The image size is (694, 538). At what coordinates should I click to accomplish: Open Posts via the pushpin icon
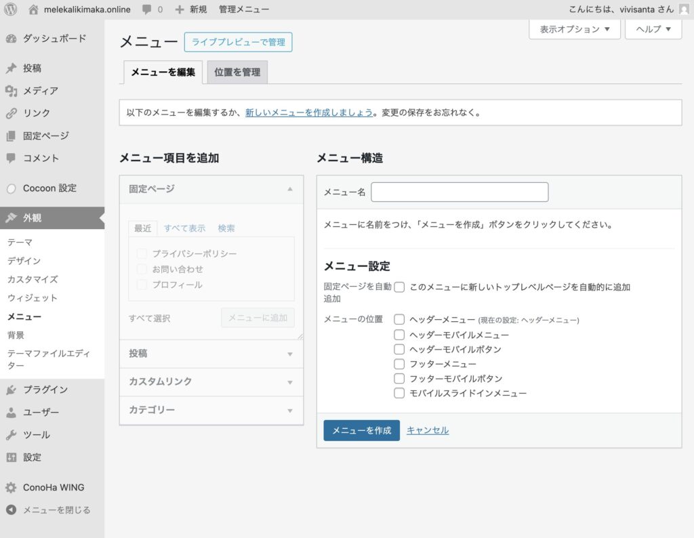(x=11, y=68)
